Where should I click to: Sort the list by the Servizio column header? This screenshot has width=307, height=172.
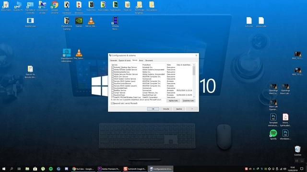(x=126, y=65)
